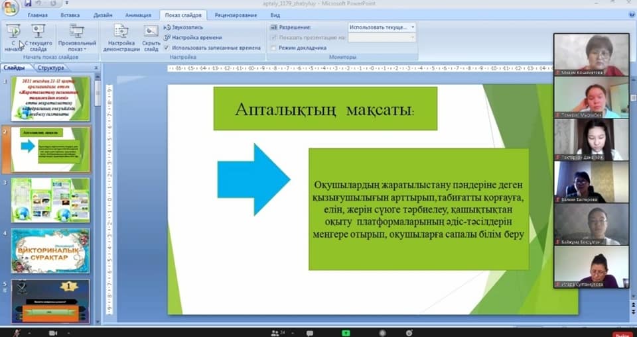
Task: Switch to the Структура outline pane tab
Action: point(51,68)
